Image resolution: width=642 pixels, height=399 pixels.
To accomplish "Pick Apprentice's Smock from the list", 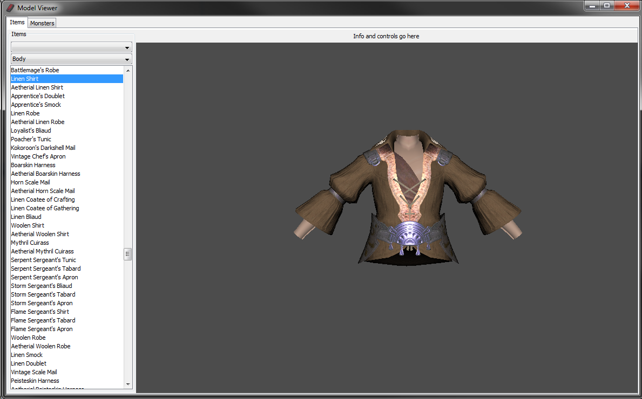I will click(x=67, y=105).
